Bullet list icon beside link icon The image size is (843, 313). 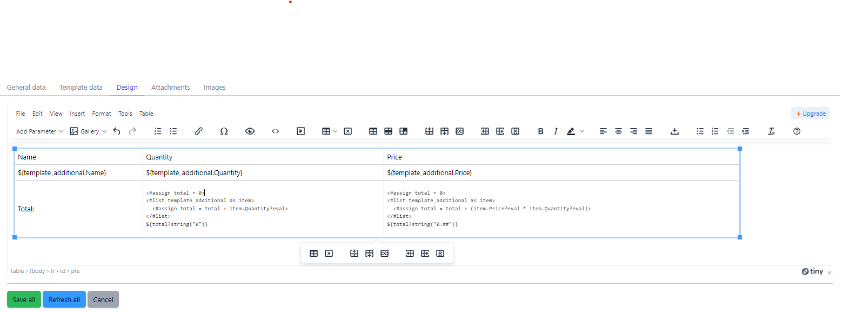[173, 131]
